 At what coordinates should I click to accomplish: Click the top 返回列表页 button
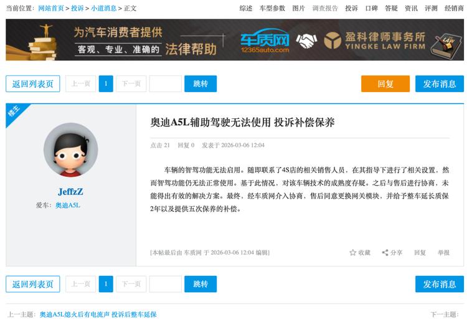pyautogui.click(x=33, y=83)
